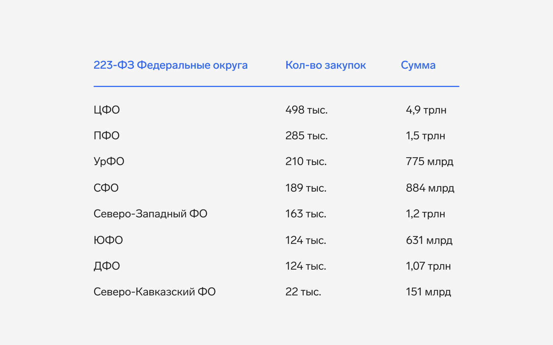553x345 pixels.
Task: Select the ПФО row label
Action: pos(106,136)
